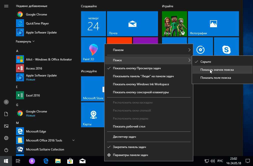Open network icon in system tray
The image size is (253, 166).
pyautogui.click(x=207, y=161)
